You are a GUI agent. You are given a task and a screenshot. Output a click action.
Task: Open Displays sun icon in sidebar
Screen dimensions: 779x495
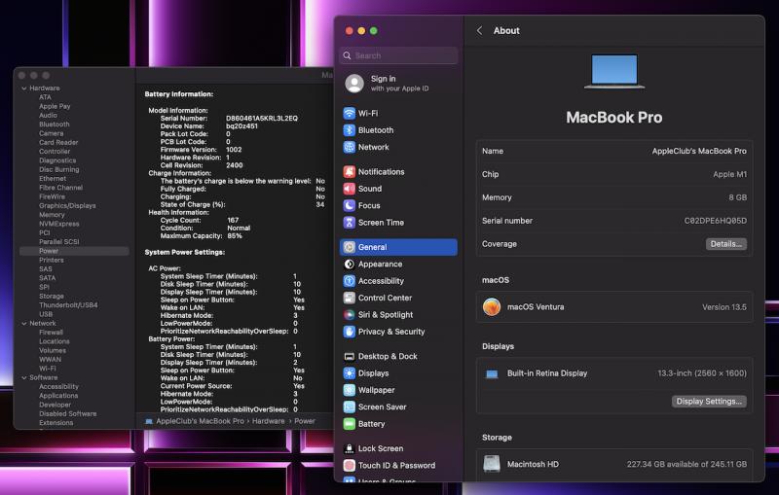pos(350,373)
